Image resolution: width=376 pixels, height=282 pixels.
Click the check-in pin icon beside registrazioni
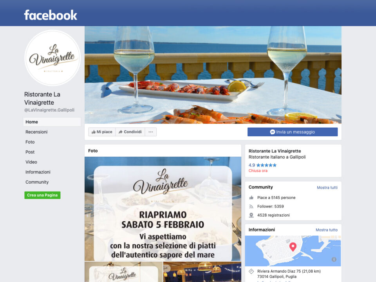[251, 215]
